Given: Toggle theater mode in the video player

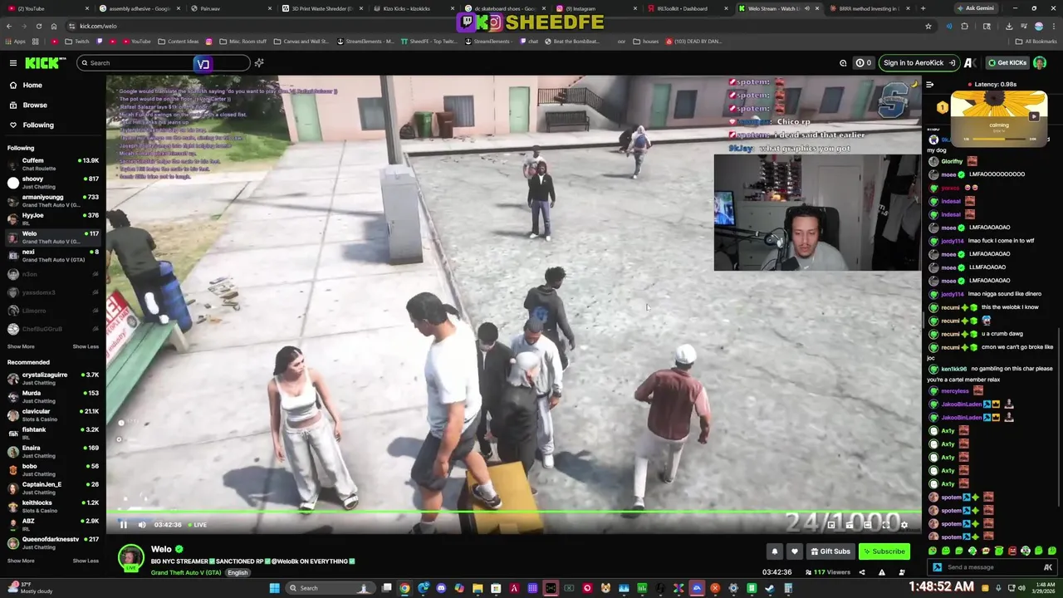Looking at the screenshot, I should [868, 524].
